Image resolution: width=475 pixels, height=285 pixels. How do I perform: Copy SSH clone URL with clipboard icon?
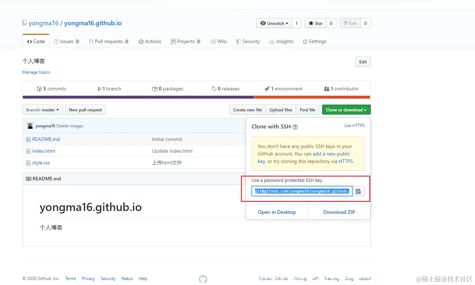(358, 191)
